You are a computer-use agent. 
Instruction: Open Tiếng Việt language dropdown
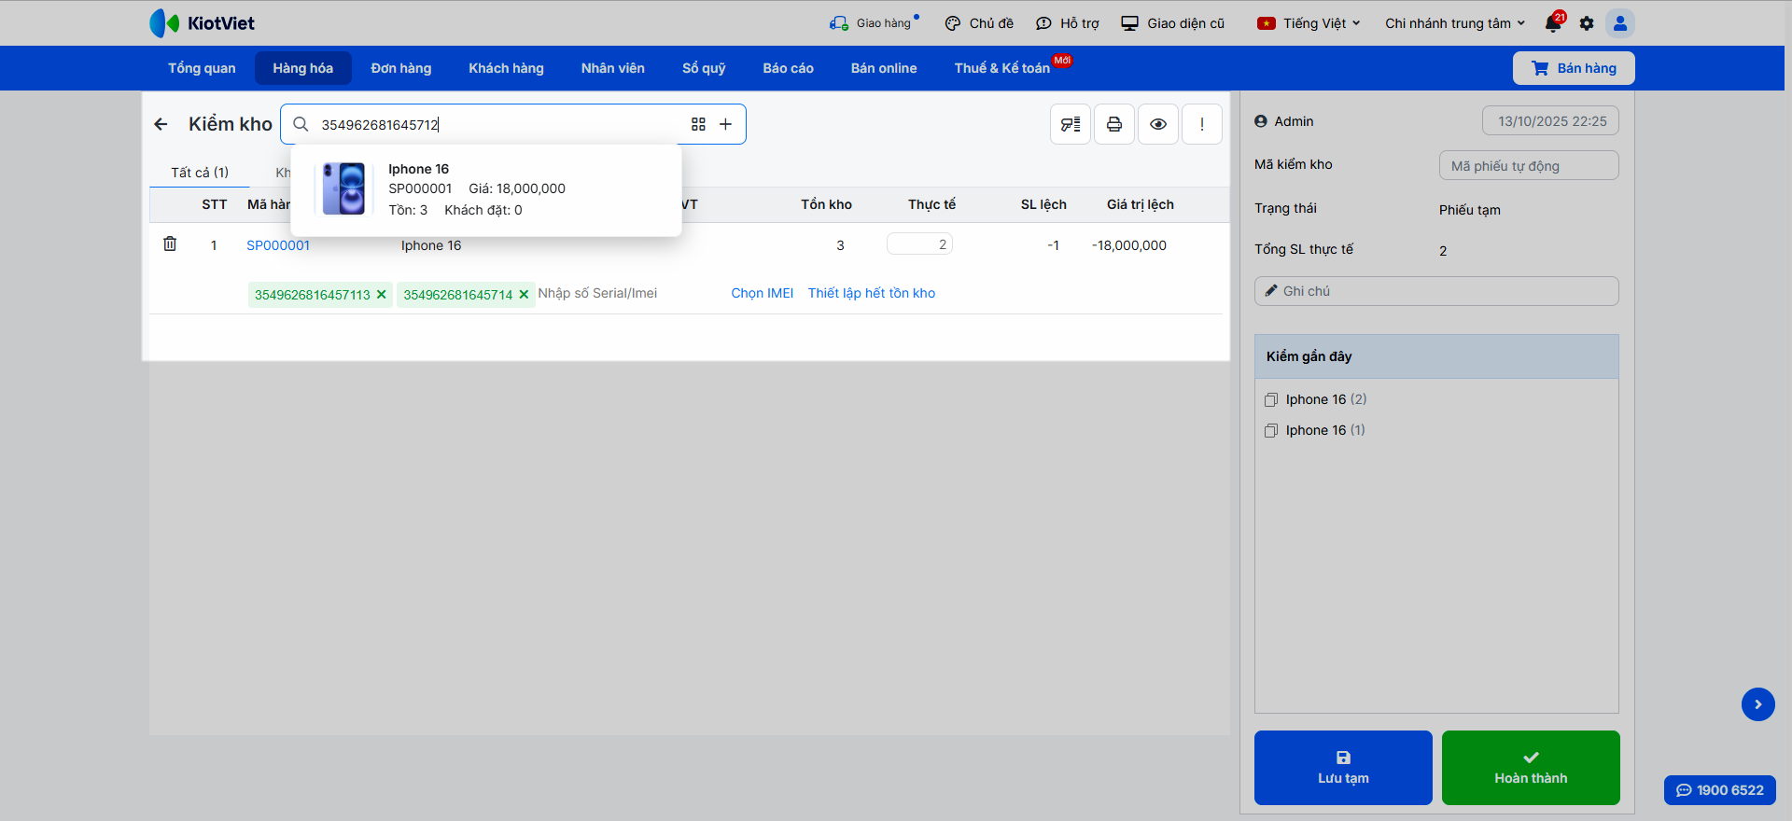[1309, 23]
